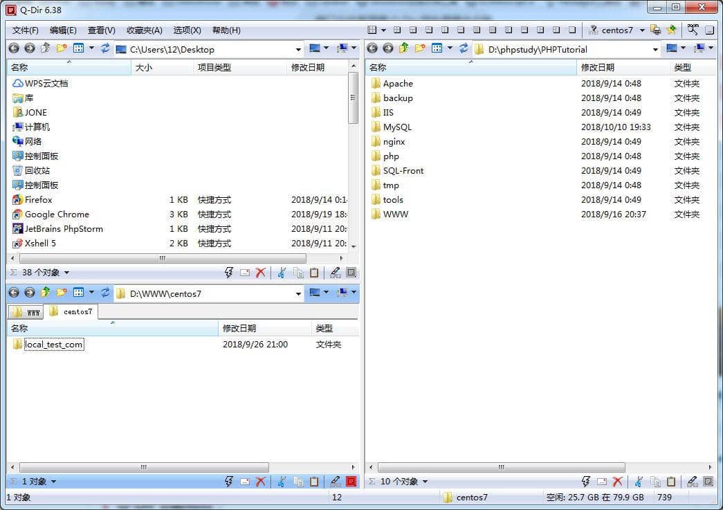The width and height of the screenshot is (723, 510).
Task: Click the red delete X in bottom-right pane
Action: pyautogui.click(x=618, y=482)
